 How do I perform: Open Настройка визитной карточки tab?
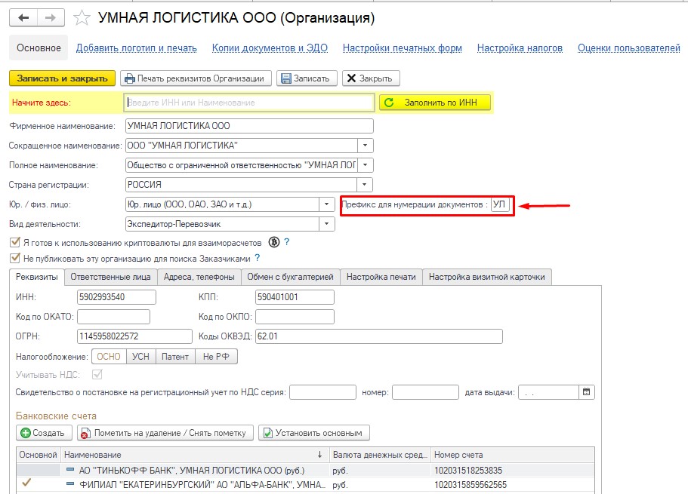point(486,277)
